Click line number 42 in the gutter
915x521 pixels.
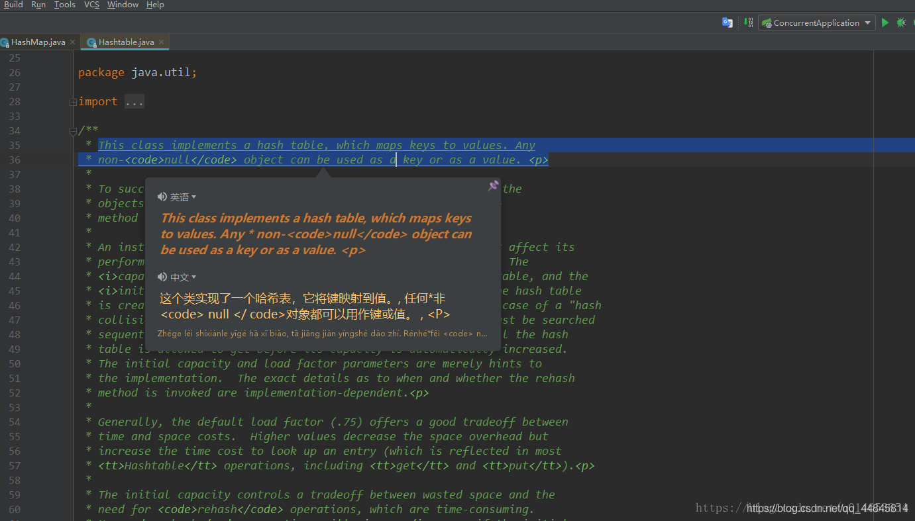click(15, 248)
